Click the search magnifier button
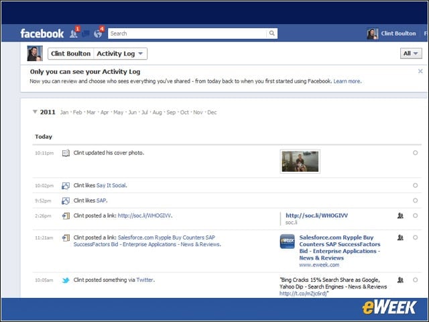Viewport: 429px width, 322px height. [271, 34]
